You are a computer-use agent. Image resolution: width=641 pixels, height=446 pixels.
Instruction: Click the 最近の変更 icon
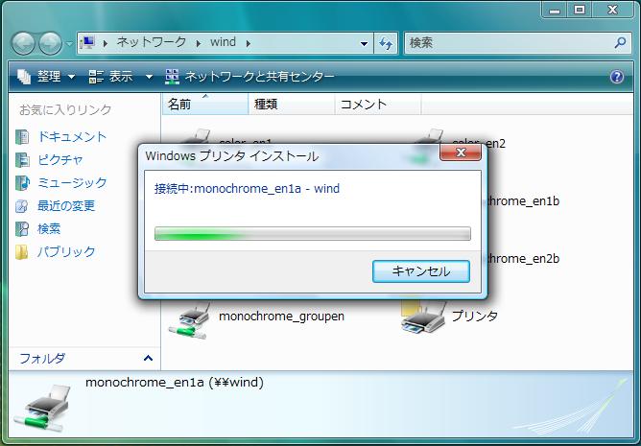tap(22, 205)
